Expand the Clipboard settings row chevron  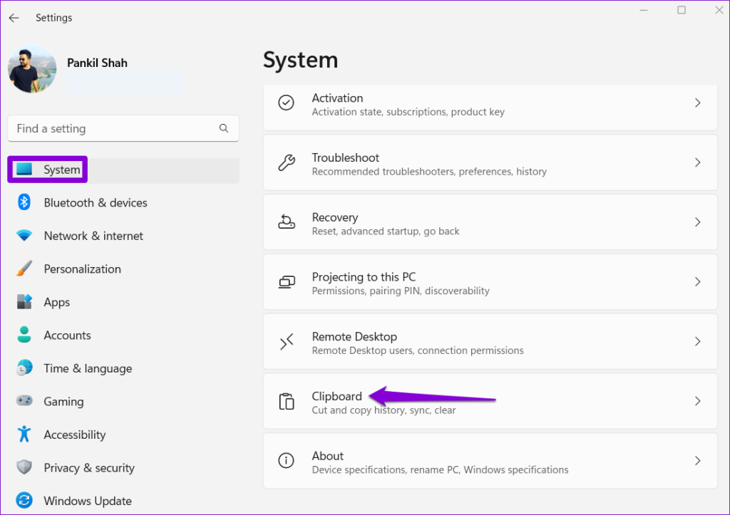pos(698,401)
